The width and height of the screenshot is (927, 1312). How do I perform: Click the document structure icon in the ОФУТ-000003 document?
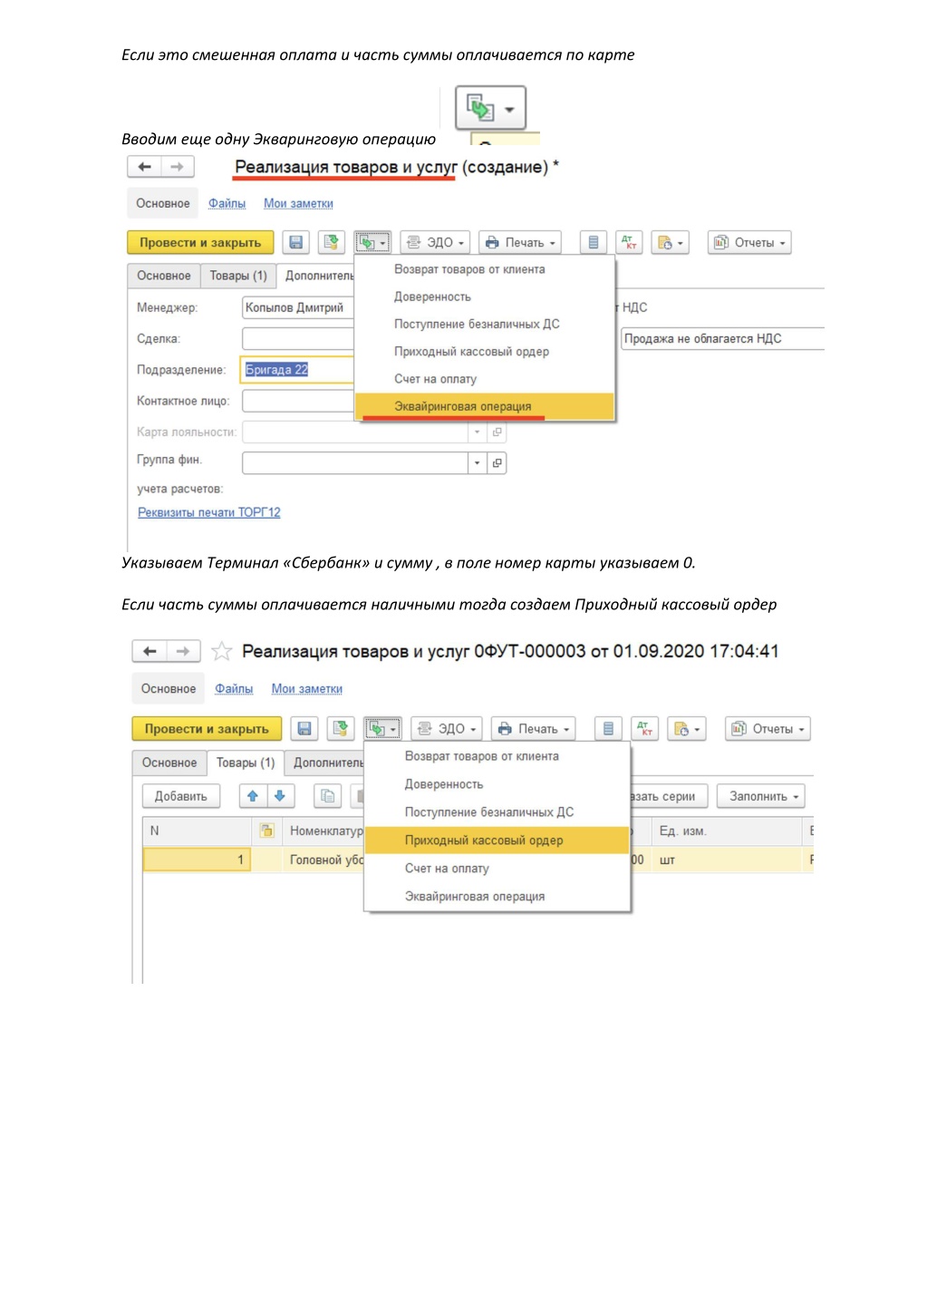tap(608, 729)
